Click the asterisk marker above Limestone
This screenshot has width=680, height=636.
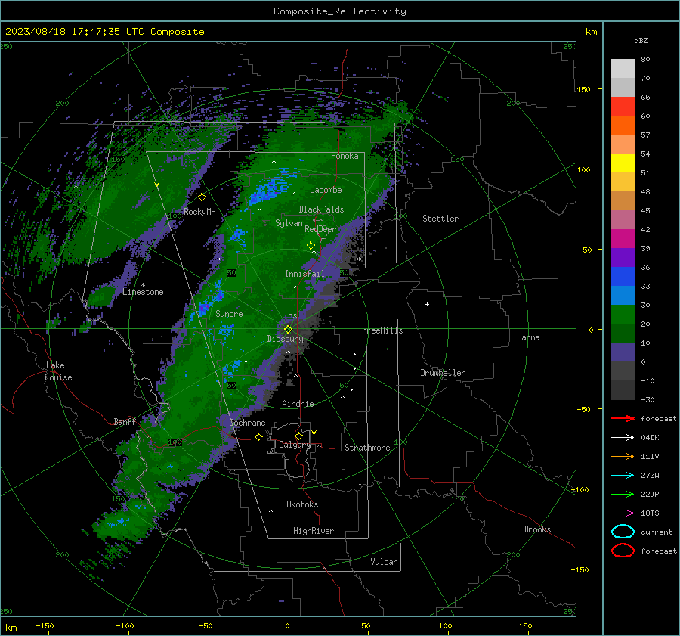tap(143, 285)
